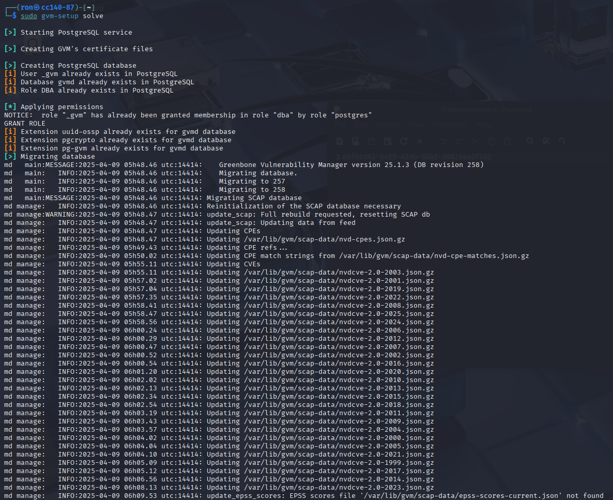Click 'update_scap: Updating data from feed' line
Viewport: 613px width, 500px height.
point(180,223)
